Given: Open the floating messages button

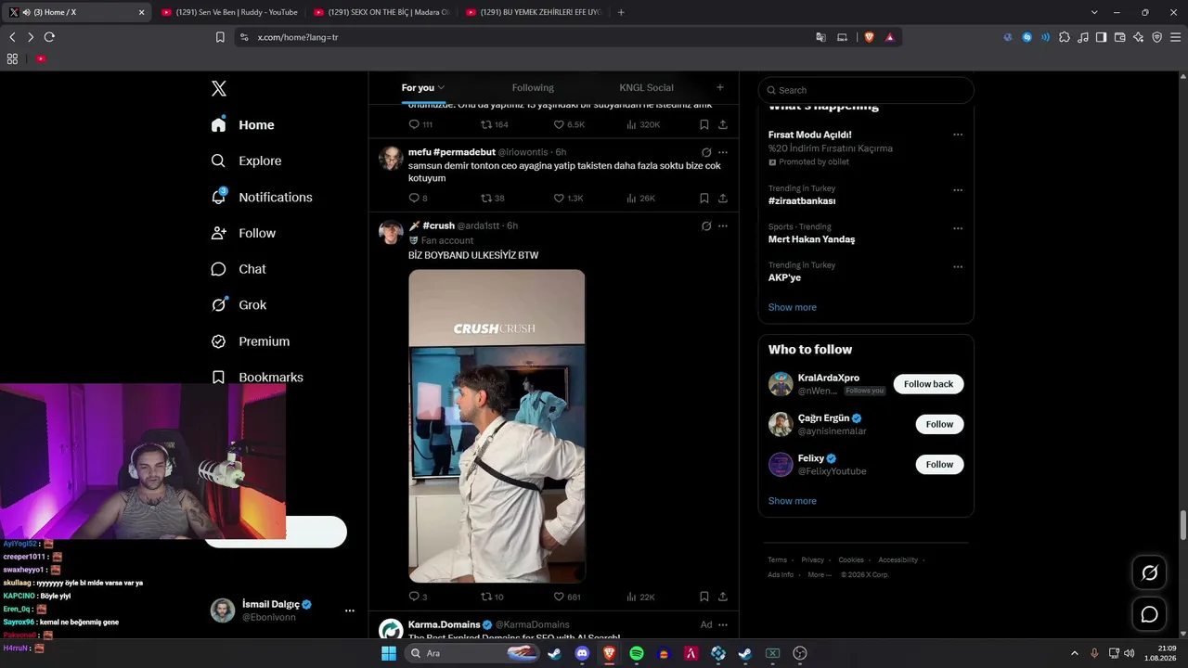Looking at the screenshot, I should point(1149,614).
